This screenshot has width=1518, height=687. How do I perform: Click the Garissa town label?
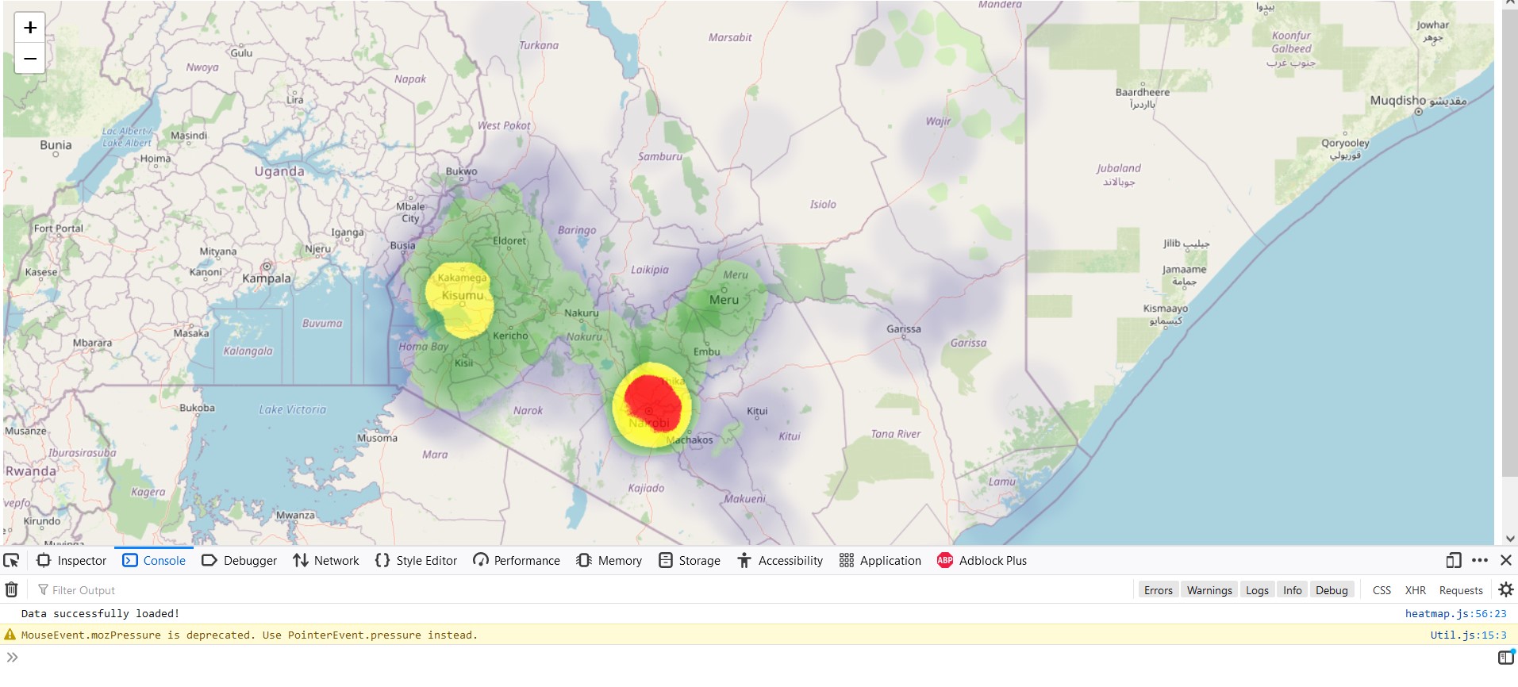pyautogui.click(x=904, y=329)
